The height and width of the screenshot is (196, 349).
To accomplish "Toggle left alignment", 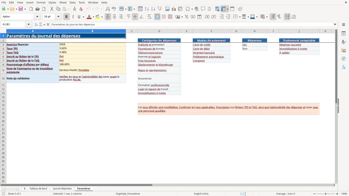I will tap(108, 17).
